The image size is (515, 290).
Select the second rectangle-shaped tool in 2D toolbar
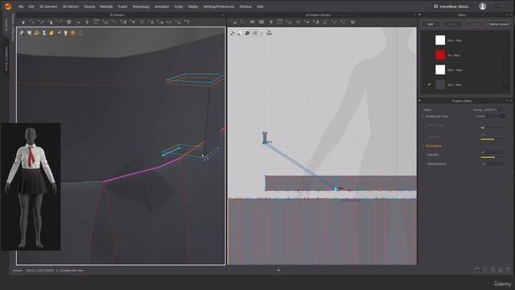[x=262, y=22]
